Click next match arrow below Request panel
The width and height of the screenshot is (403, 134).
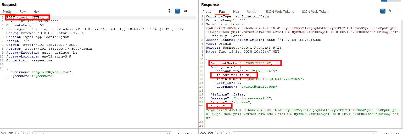pyautogui.click(x=26, y=133)
